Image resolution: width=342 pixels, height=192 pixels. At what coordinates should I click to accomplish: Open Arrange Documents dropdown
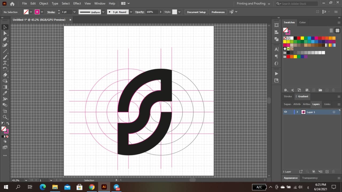125,3
